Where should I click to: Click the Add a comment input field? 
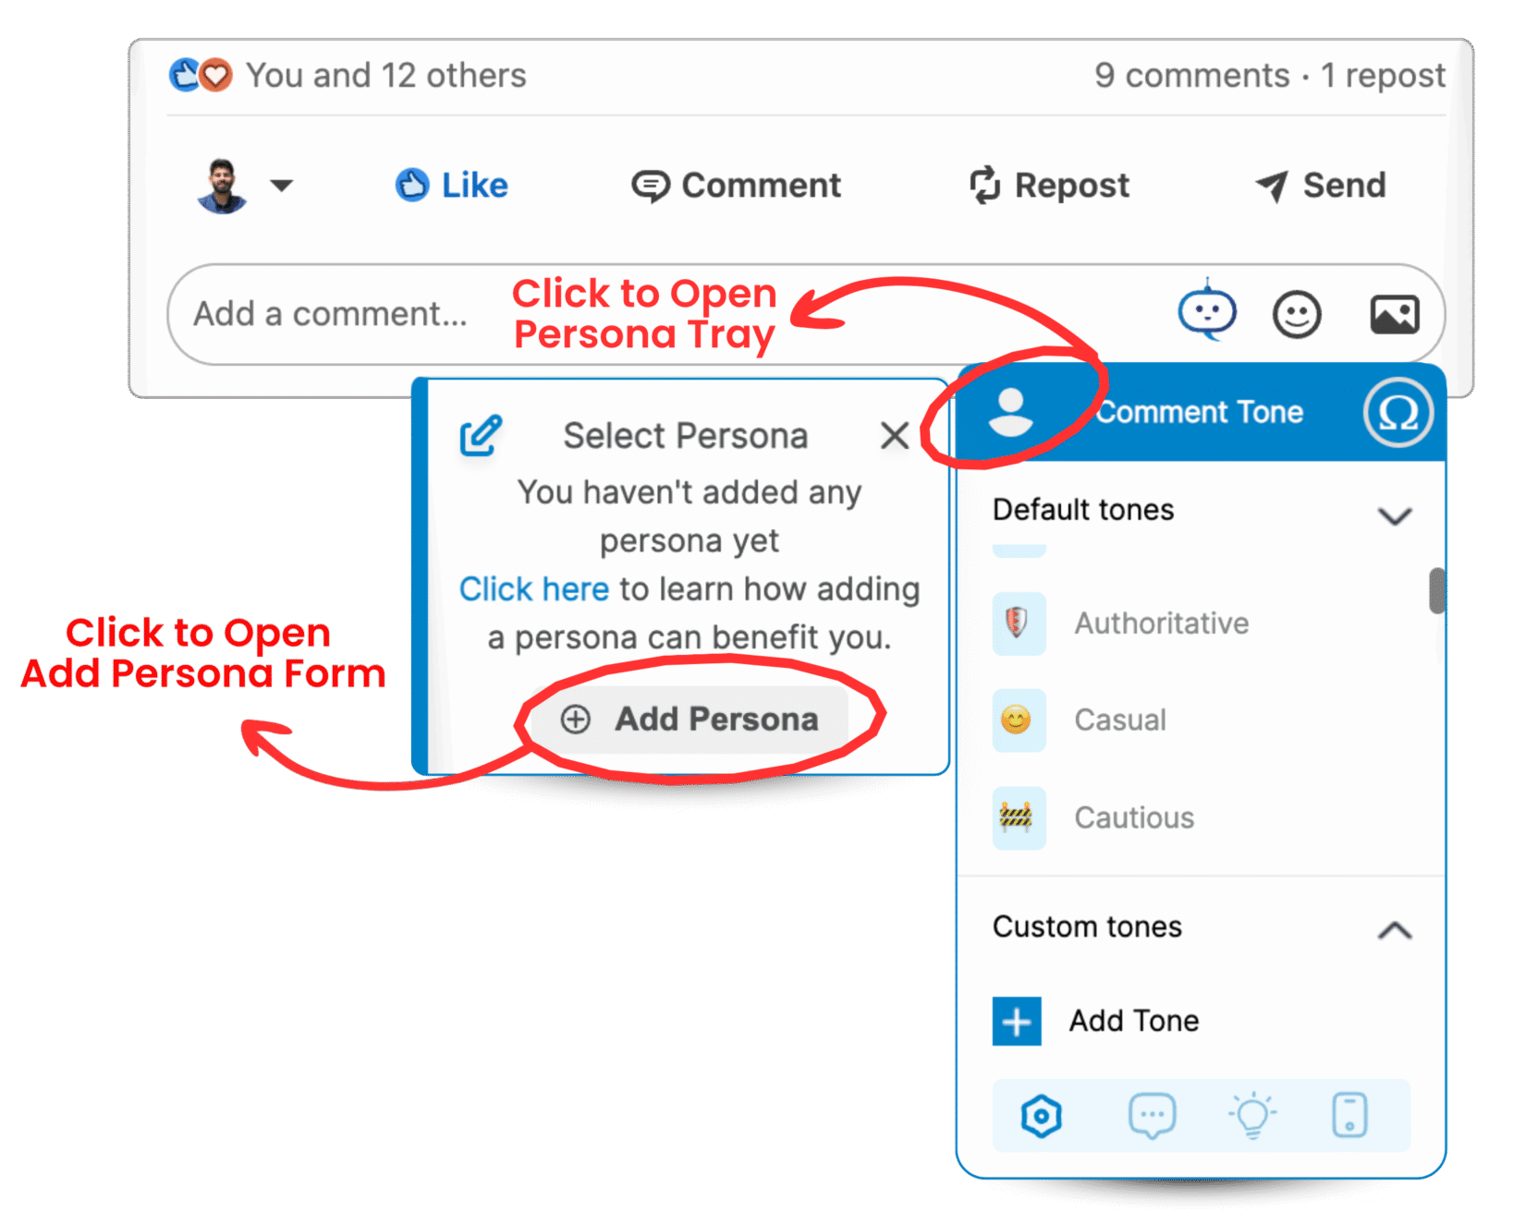click(665, 315)
